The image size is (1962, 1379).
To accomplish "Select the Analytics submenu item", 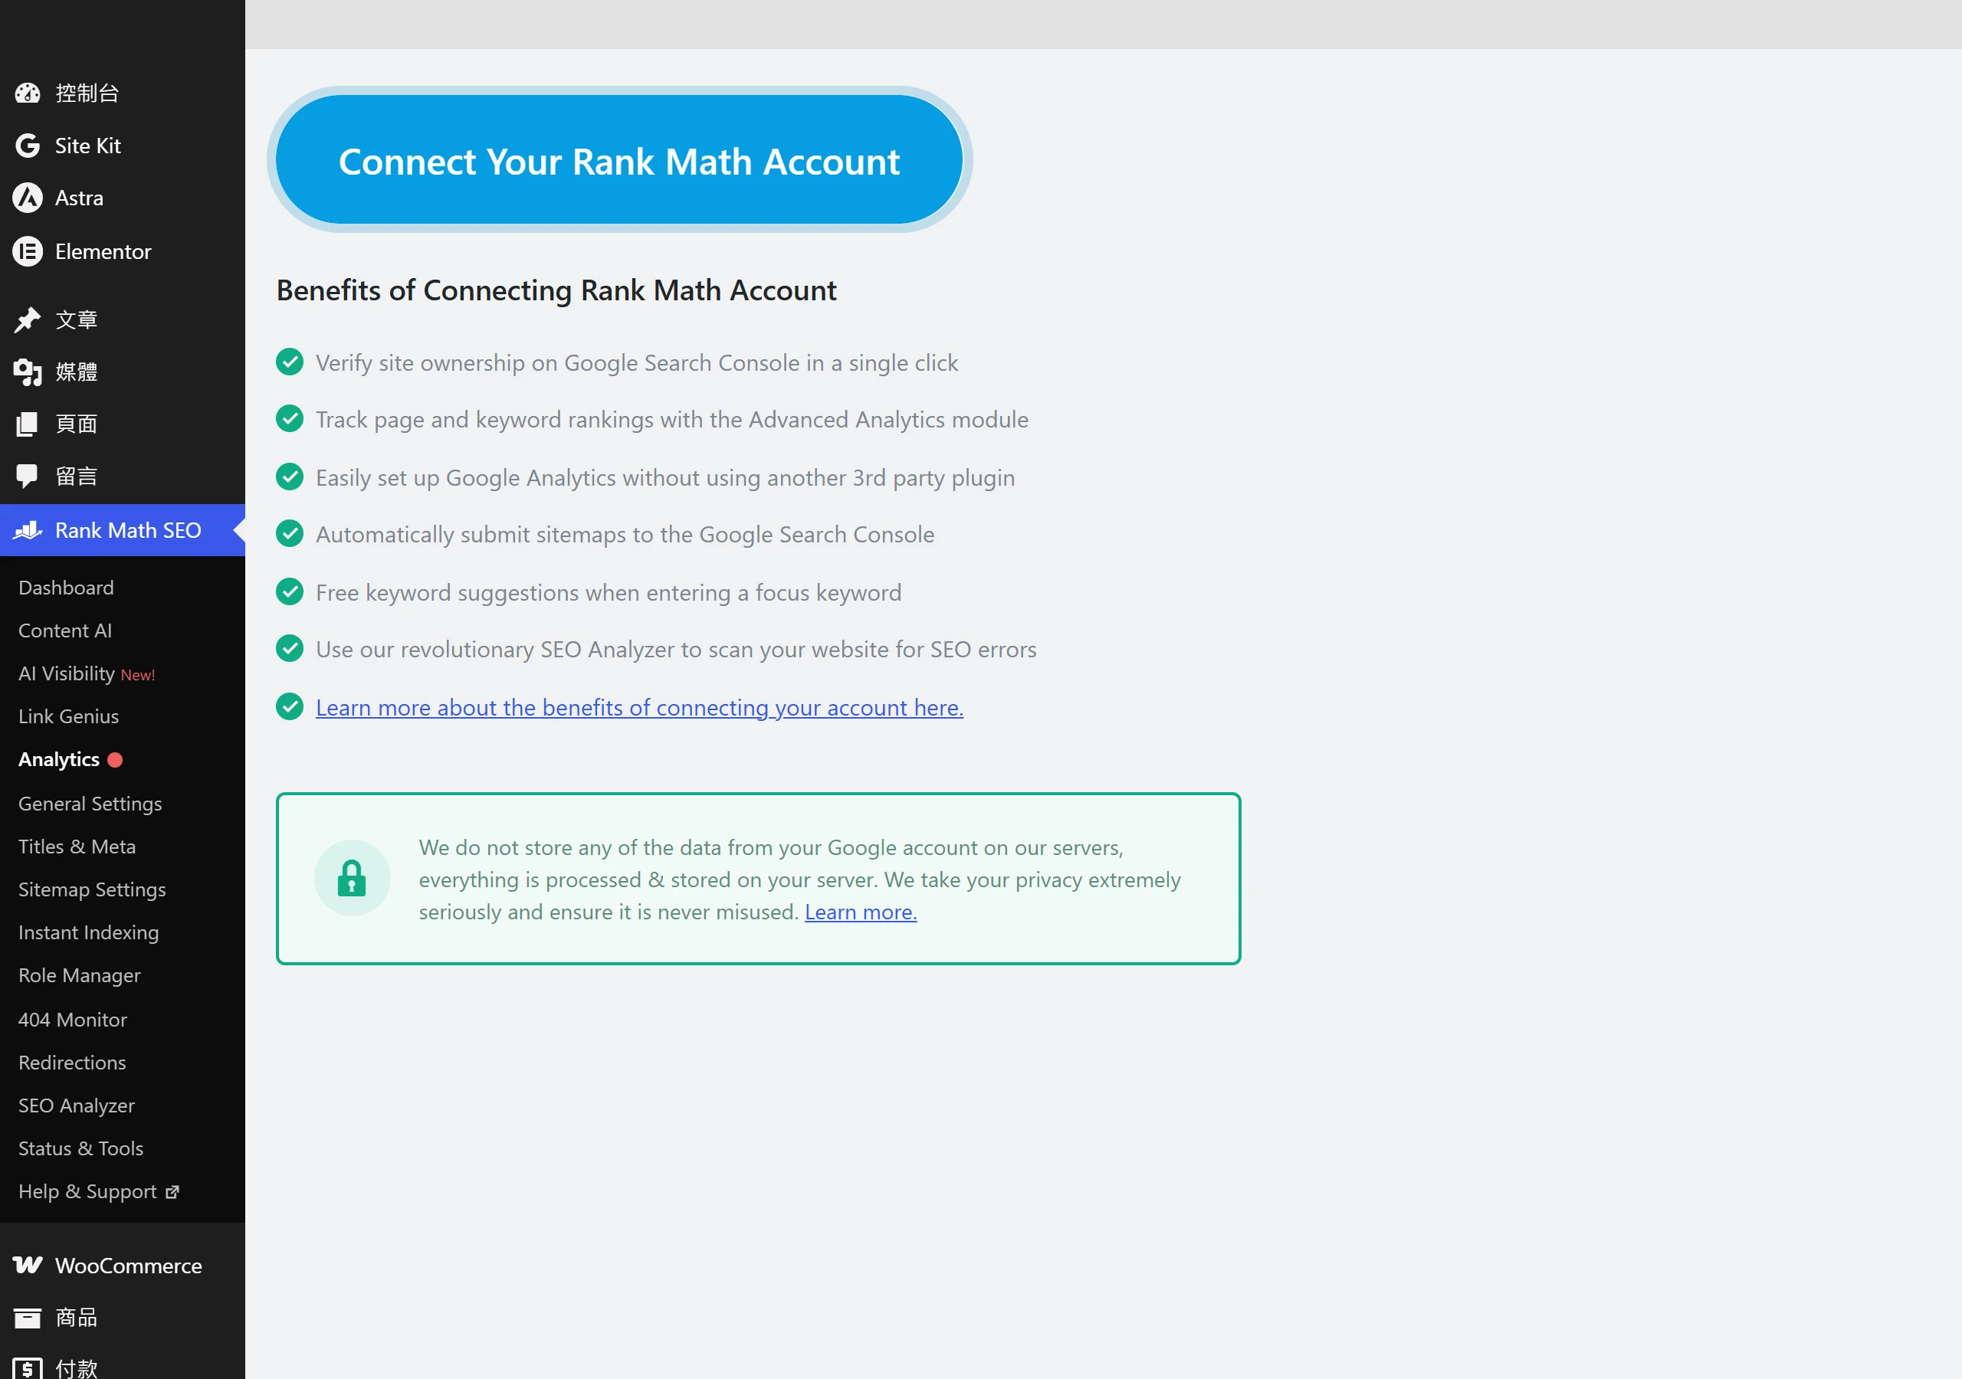I will (x=59, y=759).
